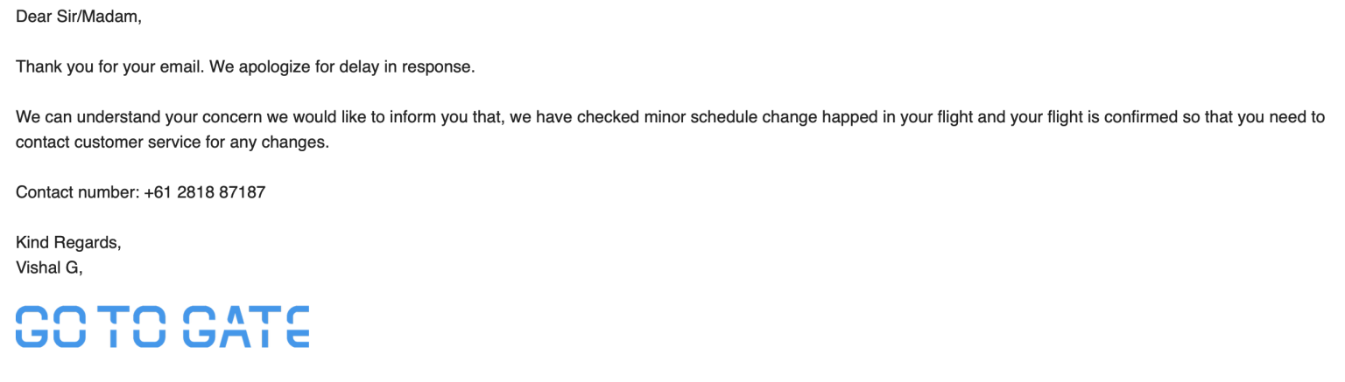Click the Go To Gate logo

(x=162, y=327)
